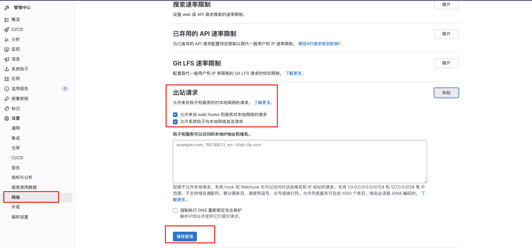
Task: Click the Git LFS 速率限制 heading
Action: coord(197,63)
